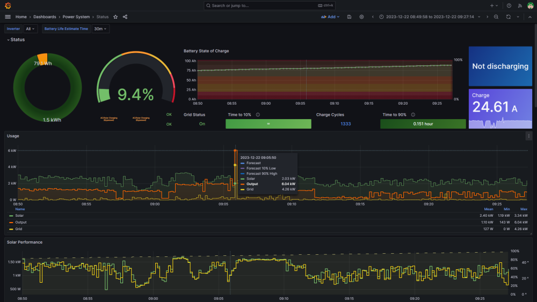
Task: Click the Time to 90% 0.151 hour bar
Action: pyautogui.click(x=423, y=124)
